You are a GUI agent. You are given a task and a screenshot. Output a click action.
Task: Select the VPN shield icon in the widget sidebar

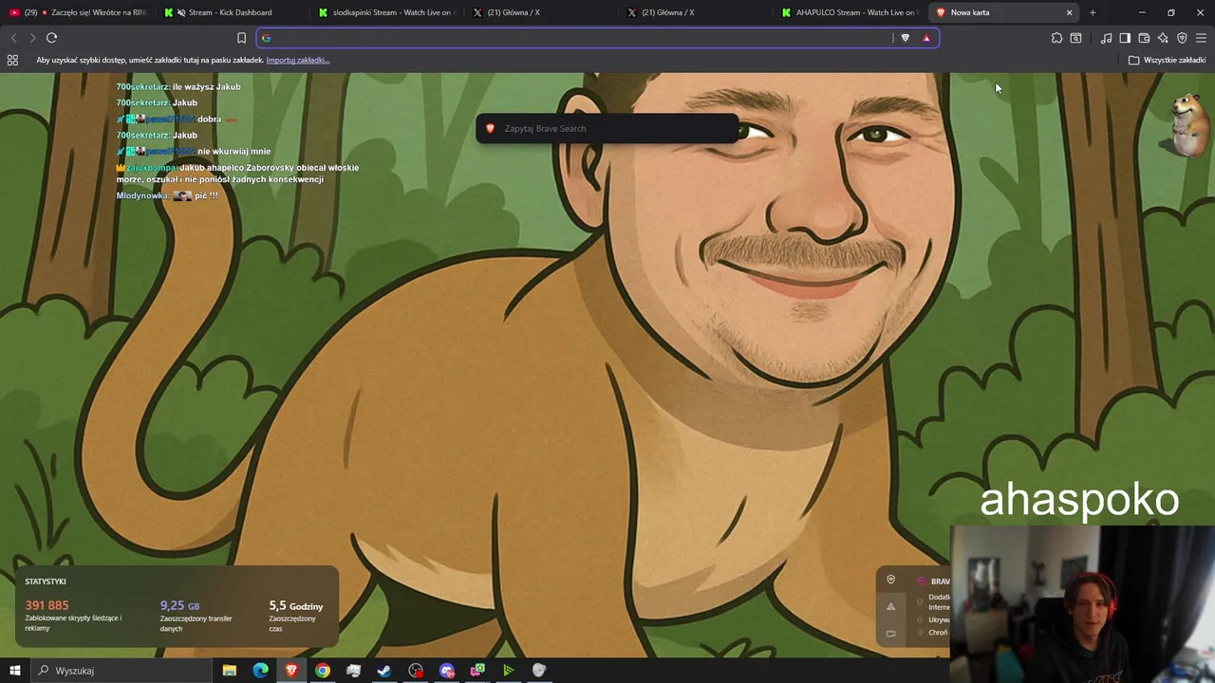pyautogui.click(x=890, y=580)
